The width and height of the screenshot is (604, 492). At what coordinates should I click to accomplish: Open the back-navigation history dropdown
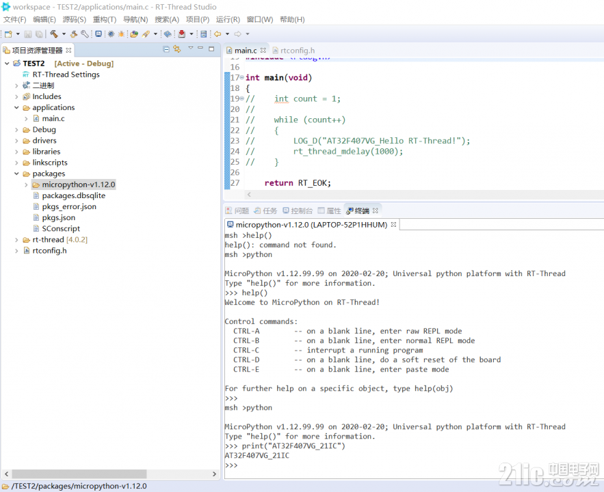click(x=227, y=34)
